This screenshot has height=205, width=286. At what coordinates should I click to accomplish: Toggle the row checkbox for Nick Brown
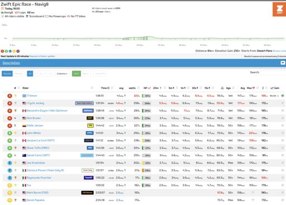coord(283,118)
